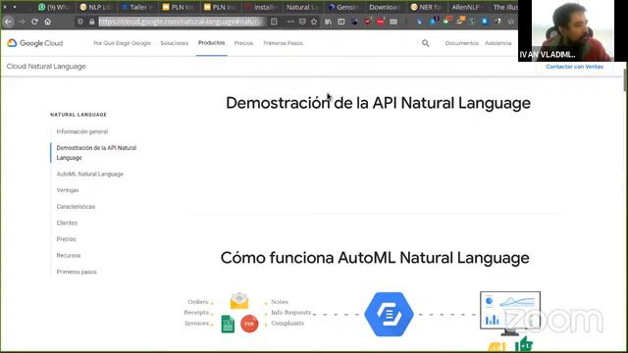Open the Soluciones menu
The image size is (628, 353).
pyautogui.click(x=175, y=43)
